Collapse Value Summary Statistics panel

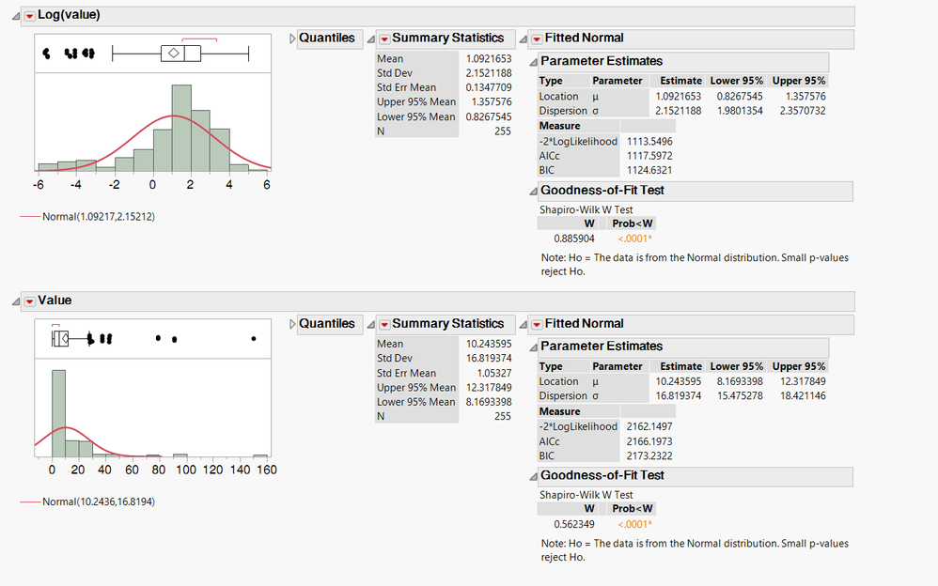pos(371,325)
